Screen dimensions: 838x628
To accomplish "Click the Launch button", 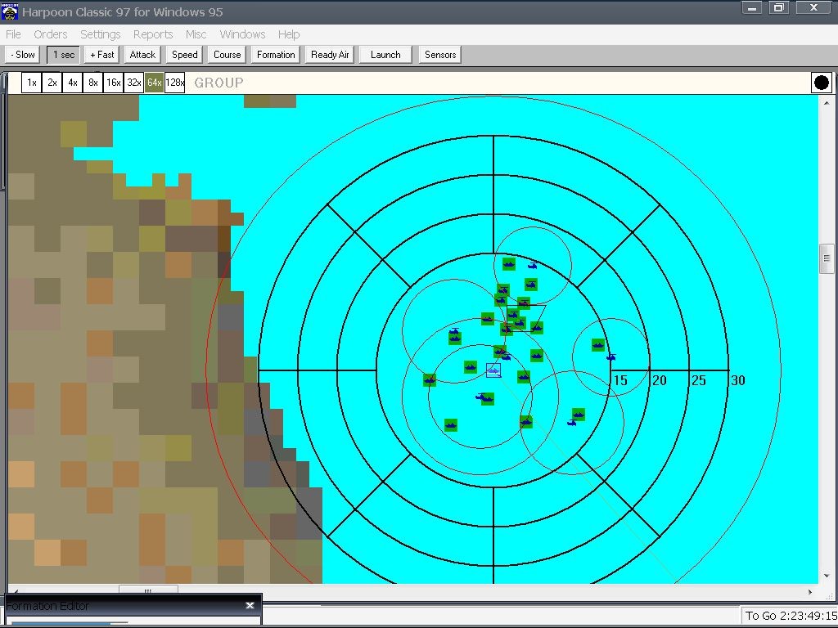I will pyautogui.click(x=385, y=55).
